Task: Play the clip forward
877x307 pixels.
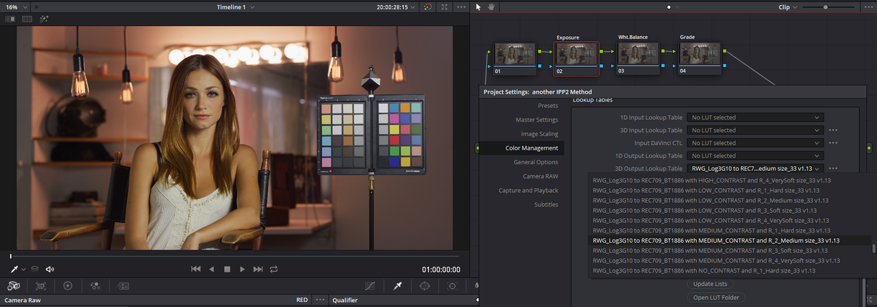Action: tap(243, 269)
